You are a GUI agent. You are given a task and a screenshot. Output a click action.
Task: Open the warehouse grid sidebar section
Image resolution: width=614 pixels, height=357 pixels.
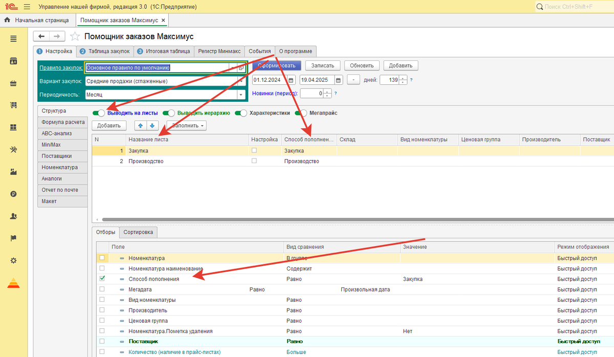click(x=13, y=127)
